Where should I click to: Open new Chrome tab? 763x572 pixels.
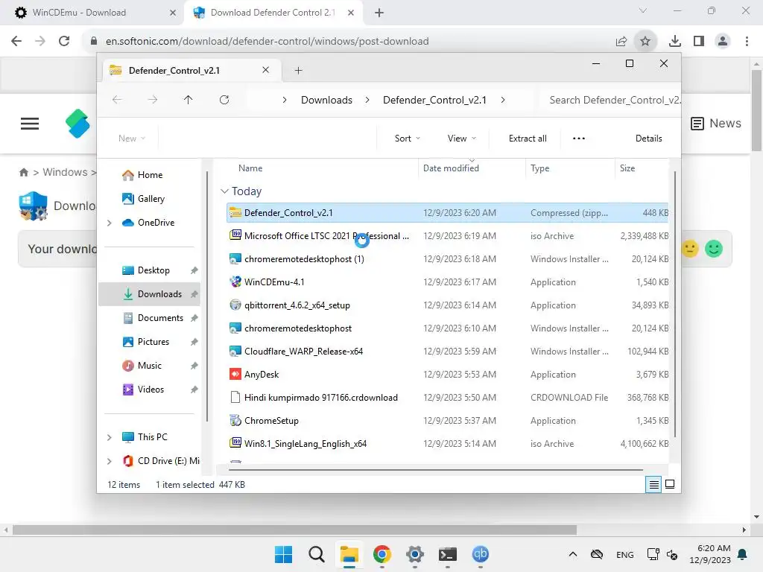point(379,13)
